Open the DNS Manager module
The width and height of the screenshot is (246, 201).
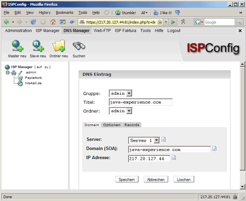(76, 31)
